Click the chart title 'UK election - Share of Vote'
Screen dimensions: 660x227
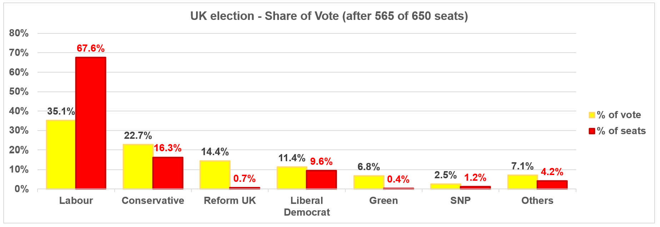(x=329, y=16)
